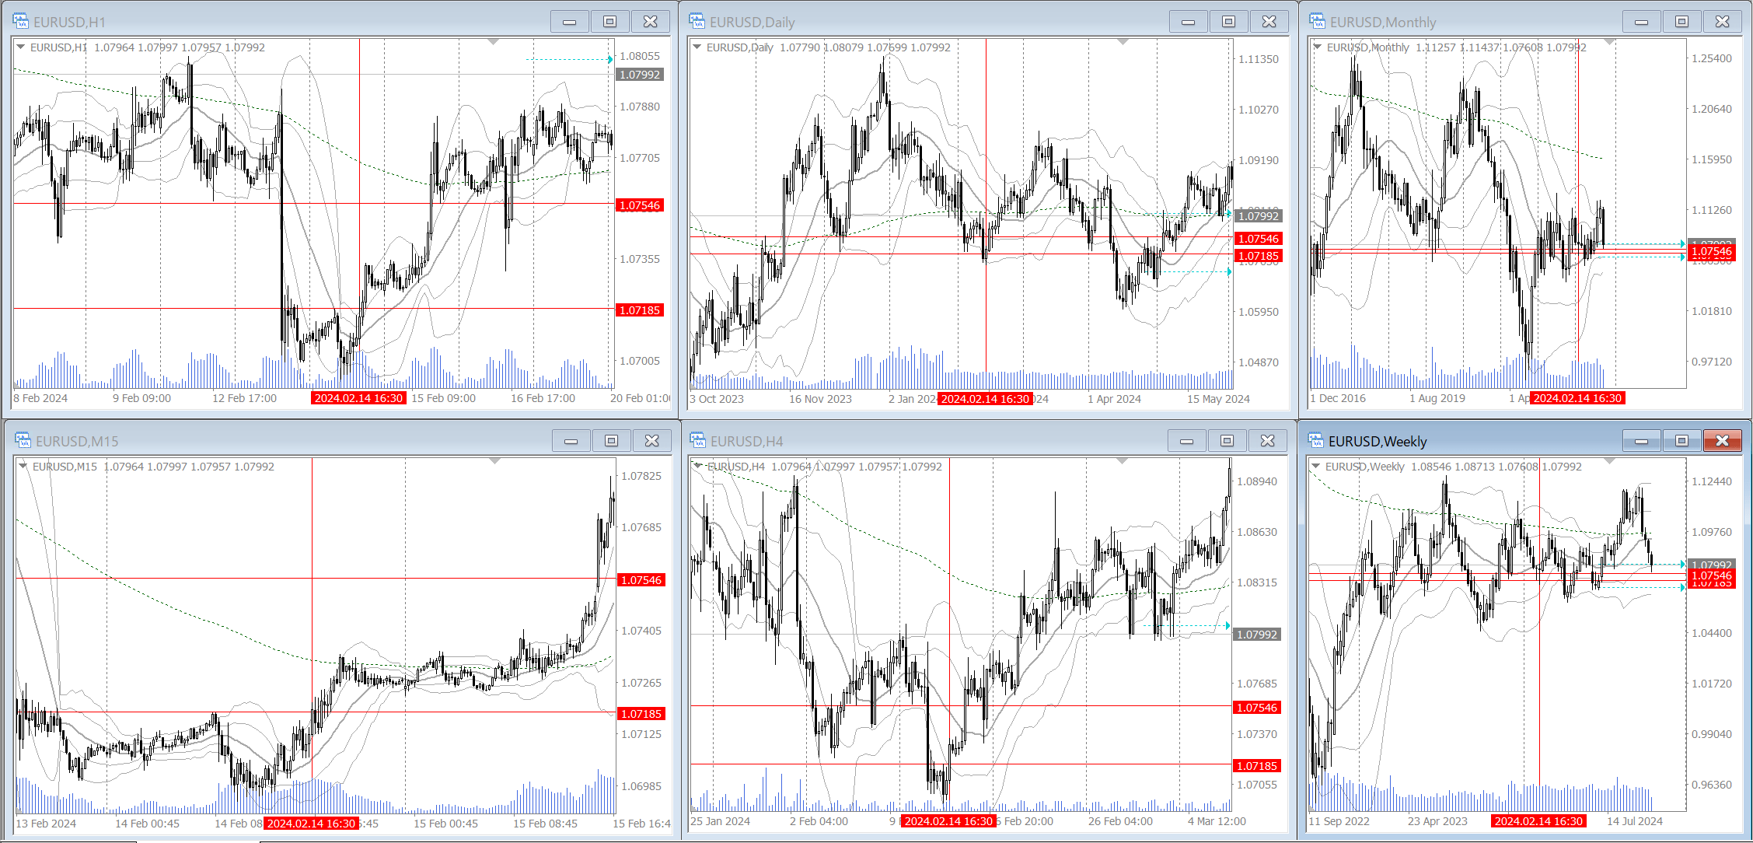1753x843 pixels.
Task: Click the EURUSD,H4 chart window icon
Action: [x=697, y=441]
